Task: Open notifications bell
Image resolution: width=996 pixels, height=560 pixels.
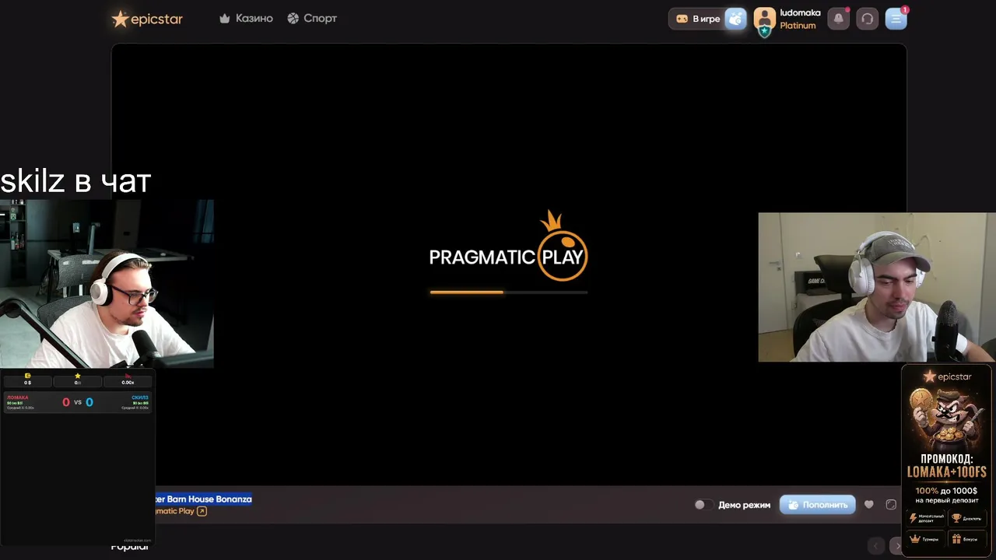Action: [838, 19]
